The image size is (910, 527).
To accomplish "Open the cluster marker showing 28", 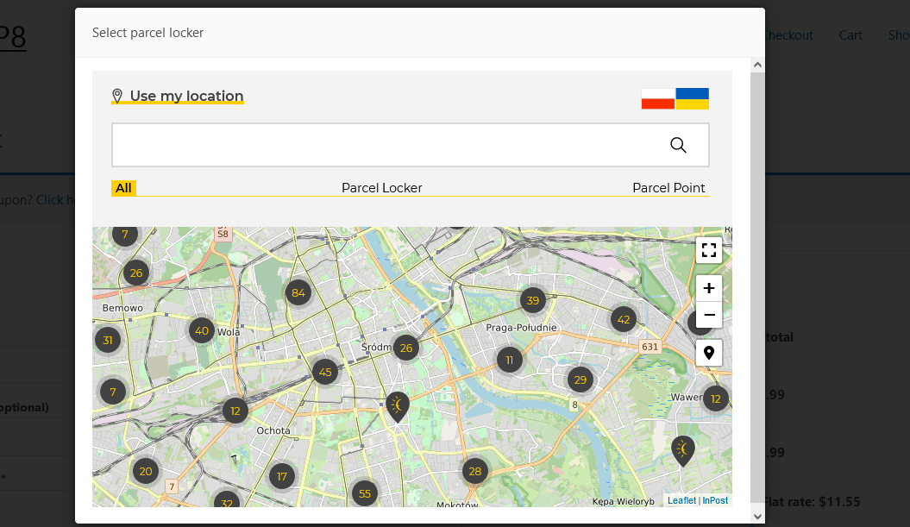I will [x=474, y=471].
